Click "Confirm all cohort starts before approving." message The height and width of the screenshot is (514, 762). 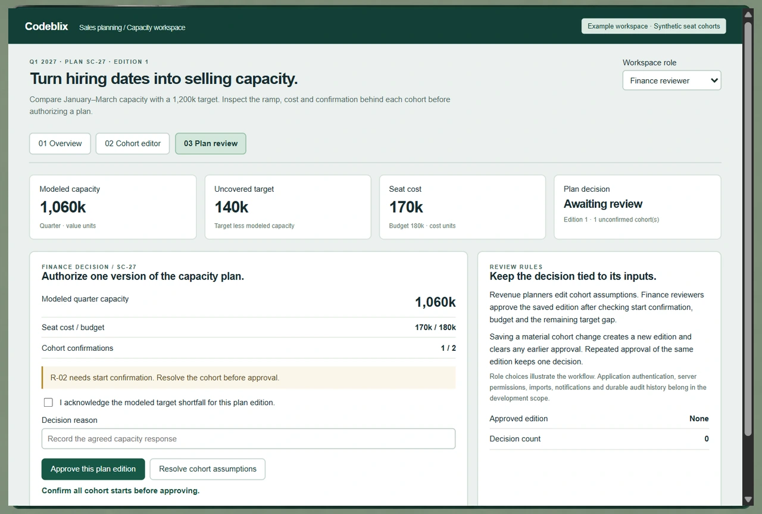click(x=120, y=491)
